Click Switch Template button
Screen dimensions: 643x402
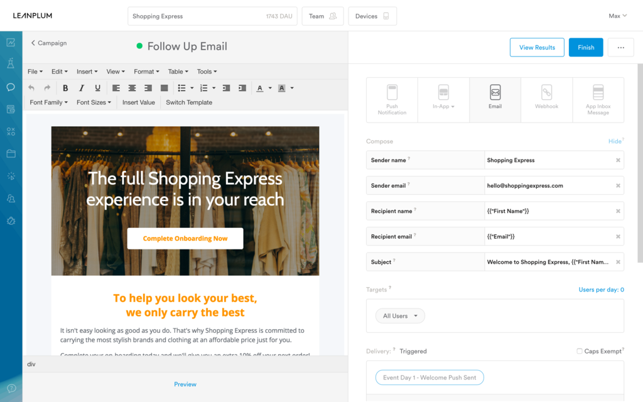pyautogui.click(x=189, y=102)
